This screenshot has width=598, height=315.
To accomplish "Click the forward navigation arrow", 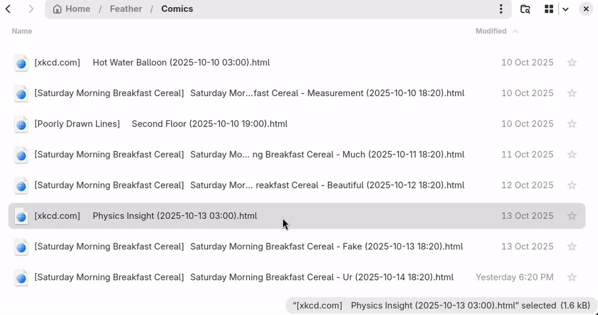I will coord(31,9).
